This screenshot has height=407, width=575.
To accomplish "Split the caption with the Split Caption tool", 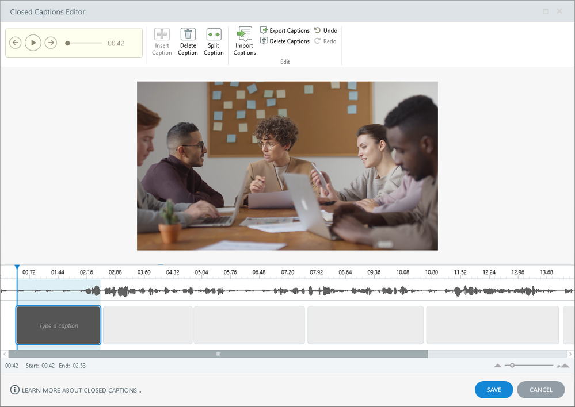I will 214,34.
